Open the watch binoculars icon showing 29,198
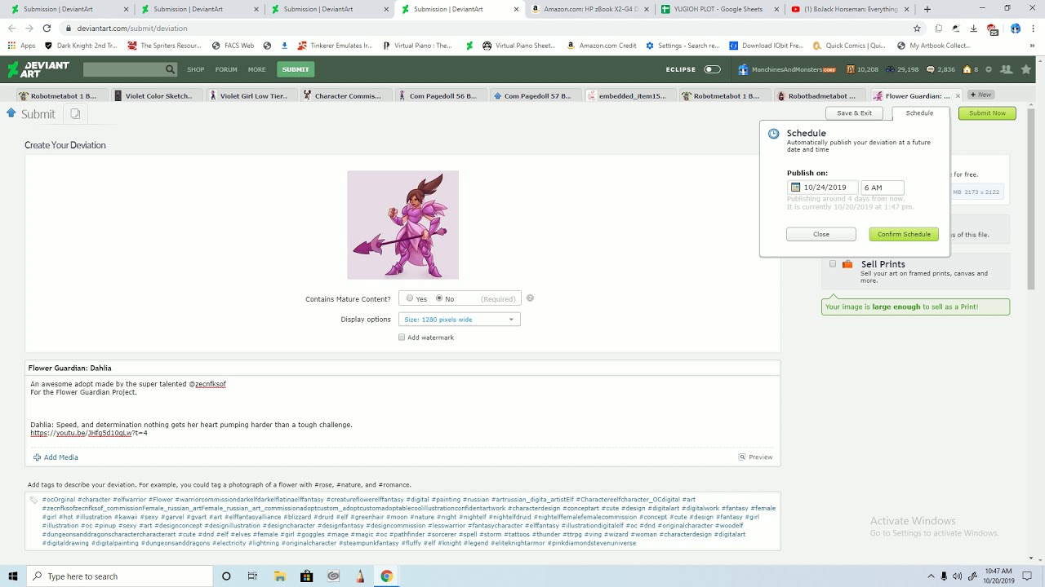The height and width of the screenshot is (587, 1045). click(890, 69)
